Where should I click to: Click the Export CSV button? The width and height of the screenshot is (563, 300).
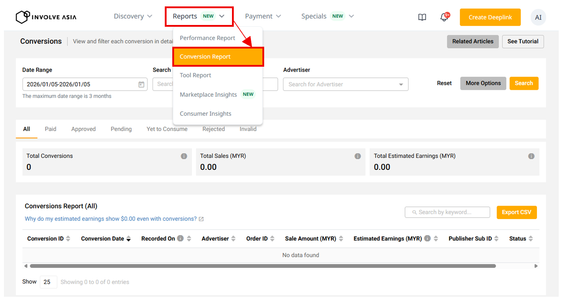click(x=516, y=212)
